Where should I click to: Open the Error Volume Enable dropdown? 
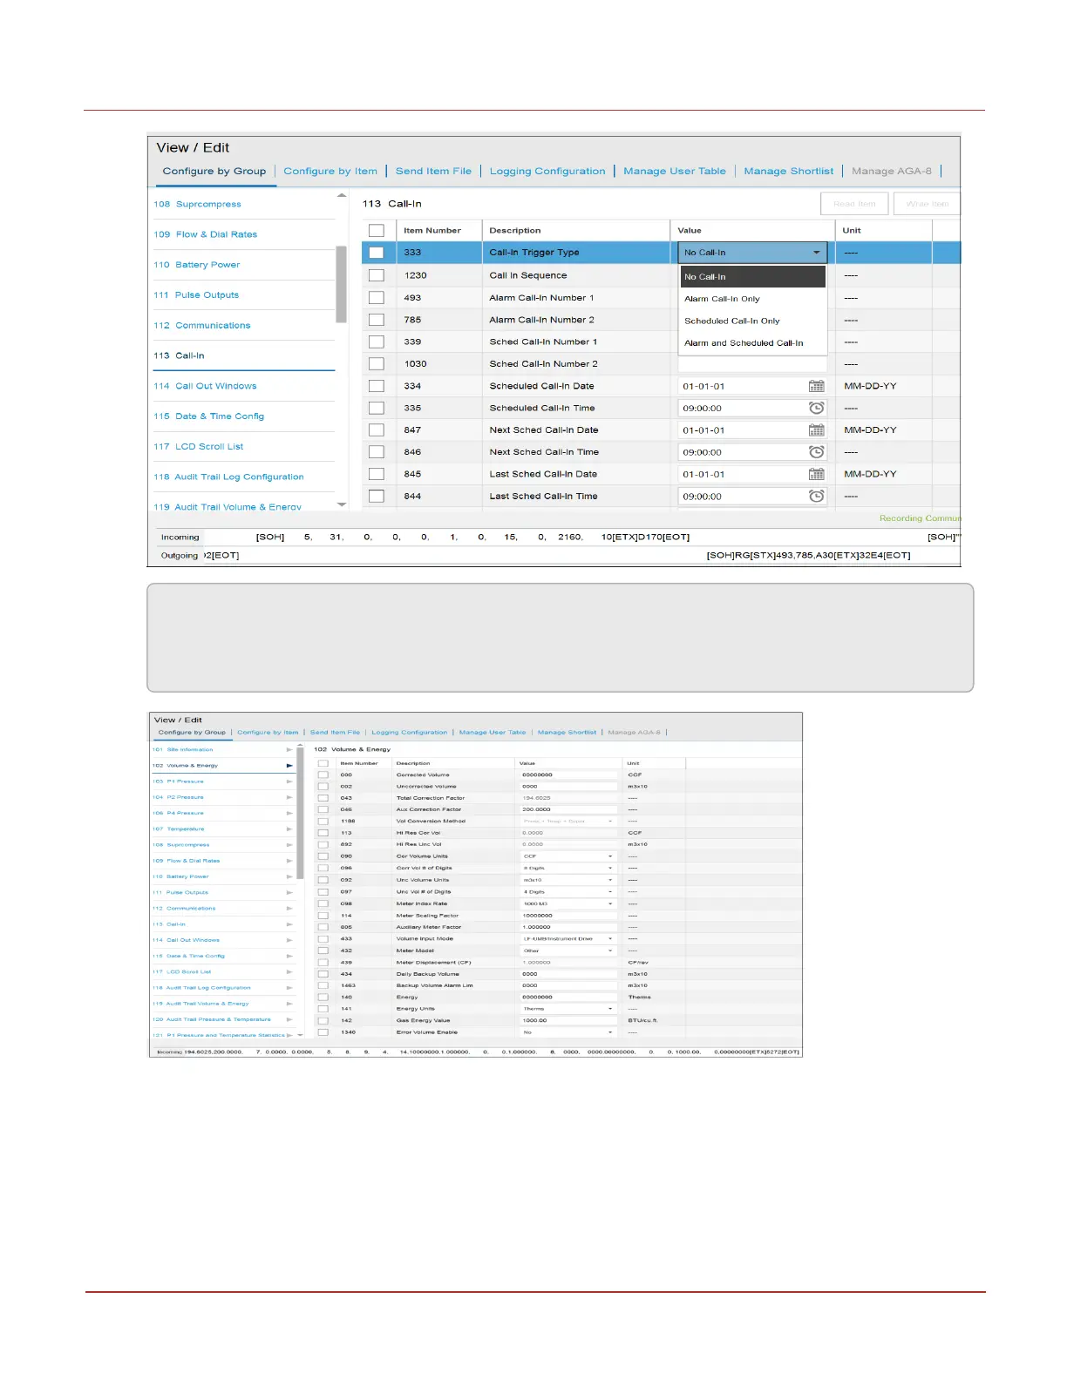pyautogui.click(x=568, y=1032)
